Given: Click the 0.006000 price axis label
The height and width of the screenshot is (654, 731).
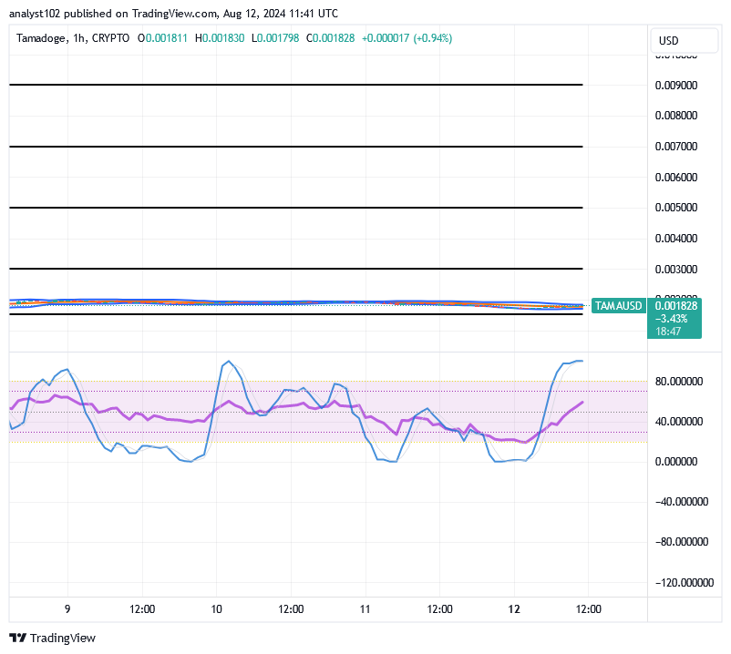Looking at the screenshot, I should point(676,177).
